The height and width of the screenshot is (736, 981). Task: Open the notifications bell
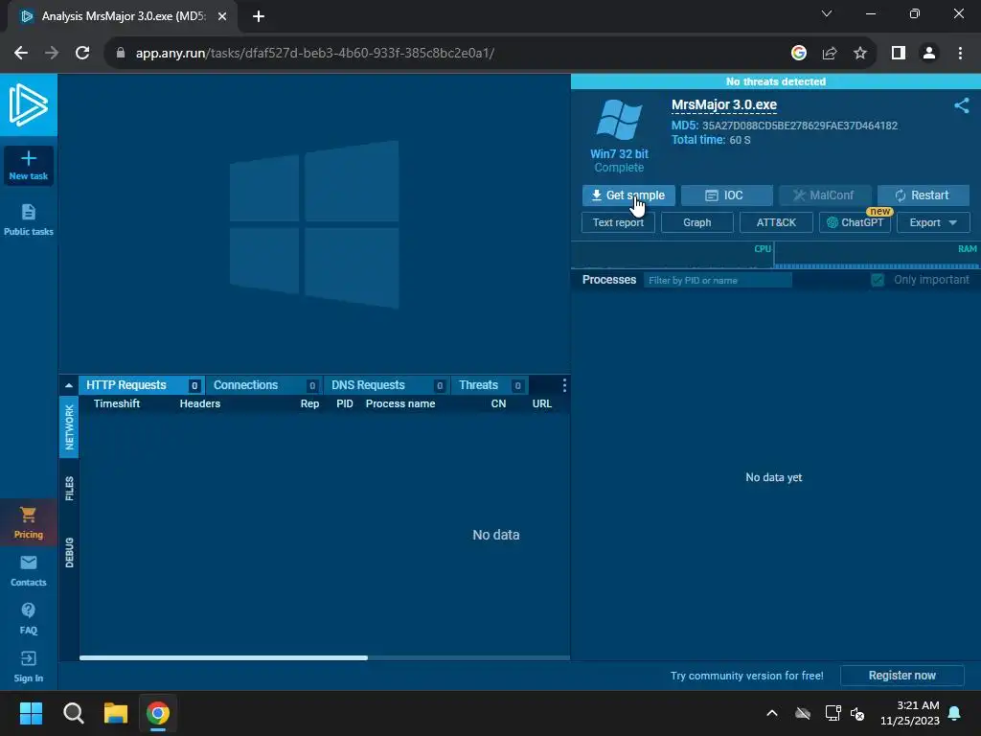pyautogui.click(x=955, y=713)
